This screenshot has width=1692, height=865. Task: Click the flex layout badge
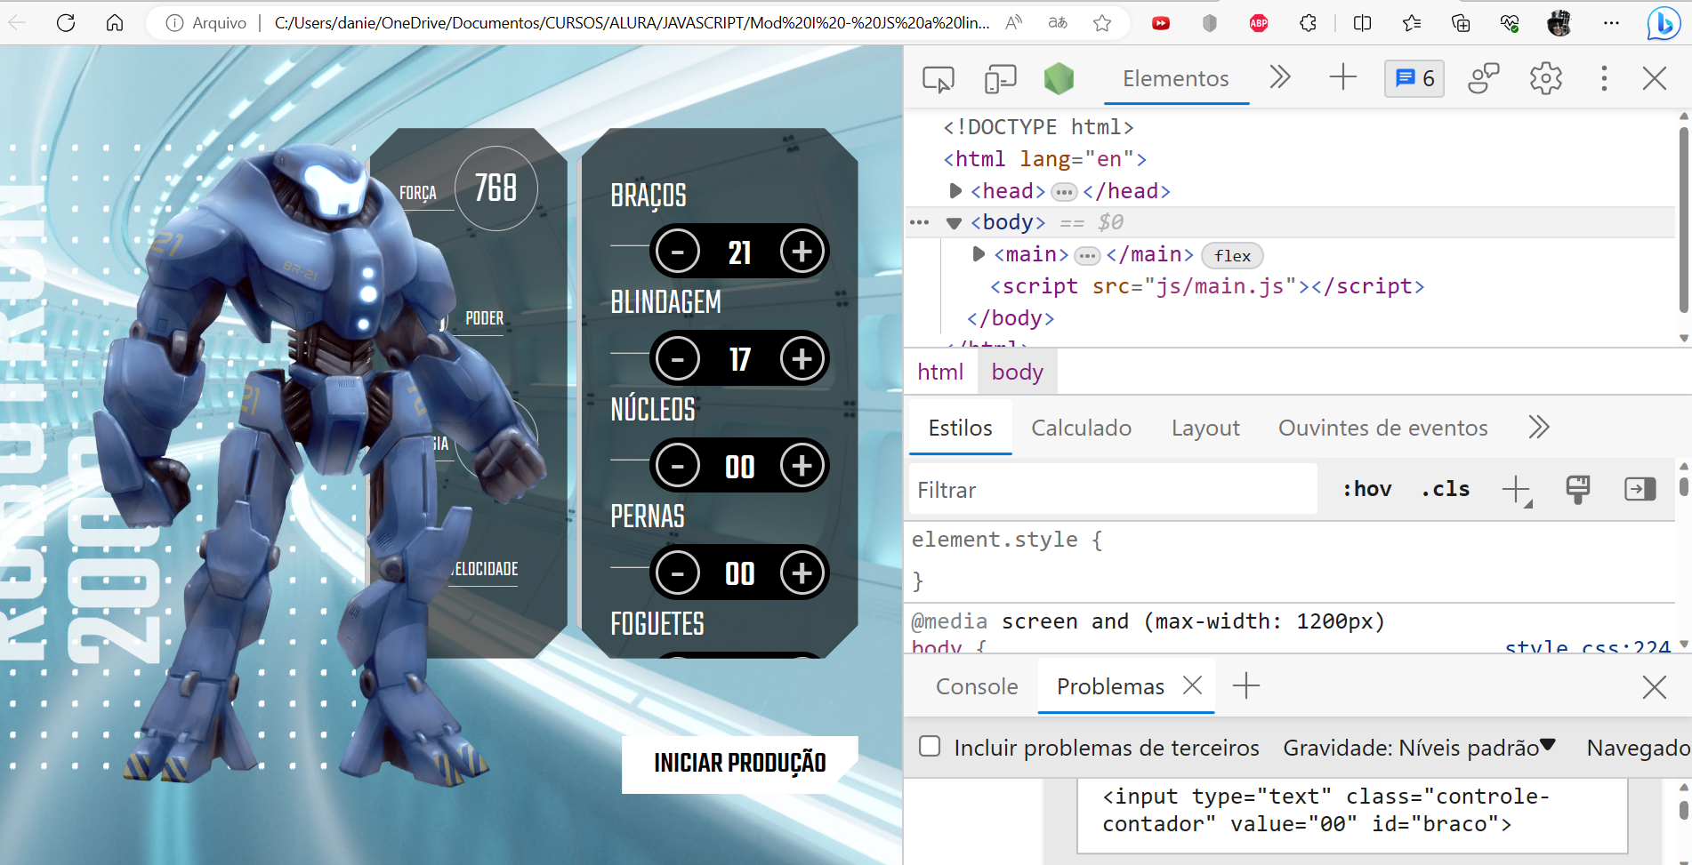(x=1232, y=256)
